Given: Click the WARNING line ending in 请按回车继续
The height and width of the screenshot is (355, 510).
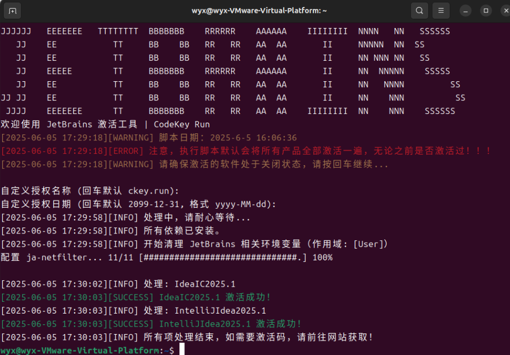Looking at the screenshot, I should pos(195,165).
